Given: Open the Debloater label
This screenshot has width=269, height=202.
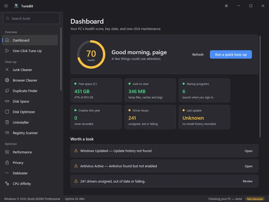Looking at the screenshot, I should [20, 173].
